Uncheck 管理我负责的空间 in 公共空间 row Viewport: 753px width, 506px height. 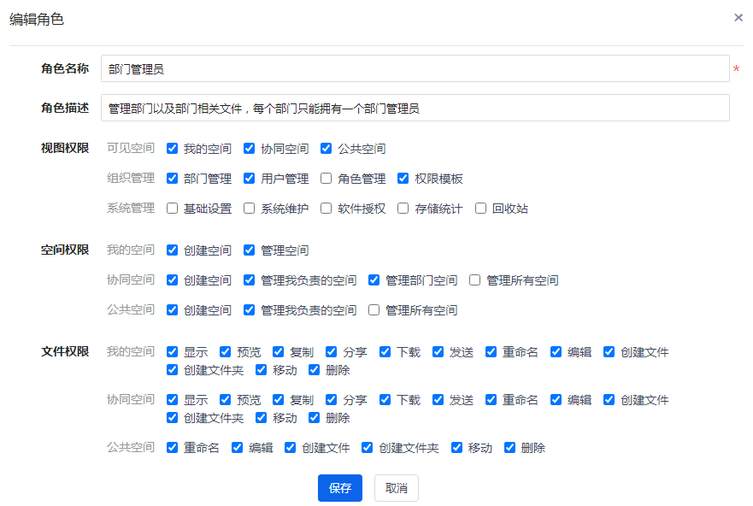[x=249, y=309]
